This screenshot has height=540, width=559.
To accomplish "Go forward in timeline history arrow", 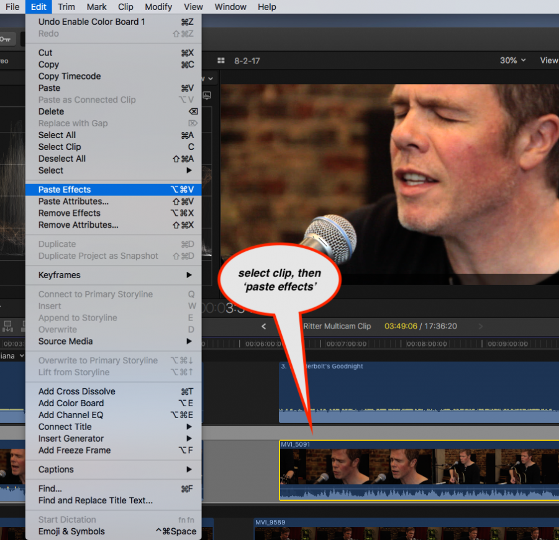I will [480, 326].
